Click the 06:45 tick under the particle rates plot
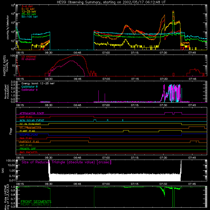Screen dimensions: 210x210 (77, 79)
